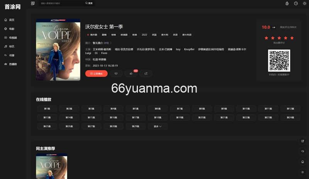The height and width of the screenshot is (179, 309).
Task: Play episode 第12集
Action: tap(290, 109)
